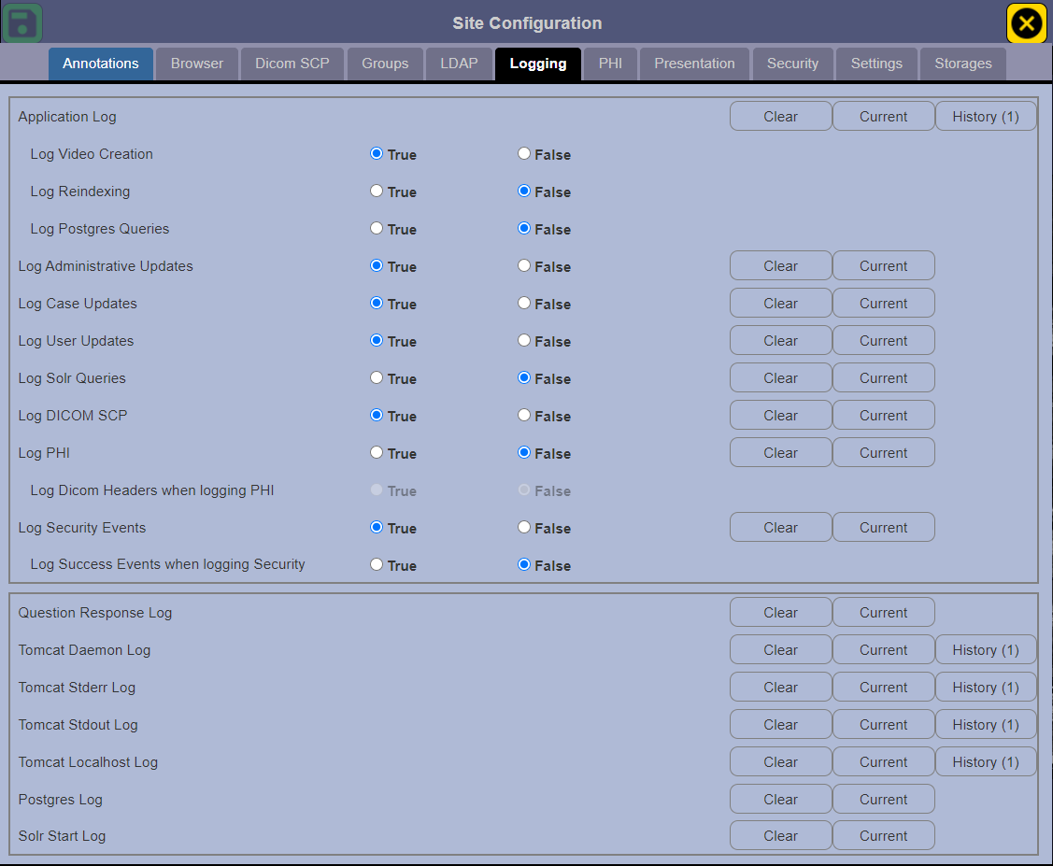Show the current Tomcat Daemon Log
This screenshot has height=866, width=1053.
(883, 649)
